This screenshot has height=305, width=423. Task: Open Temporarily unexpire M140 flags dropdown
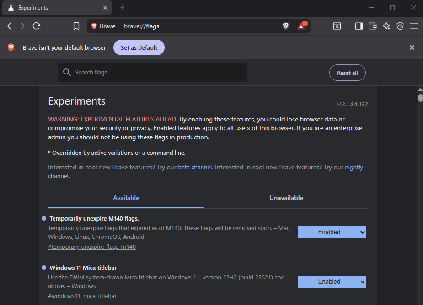332,232
